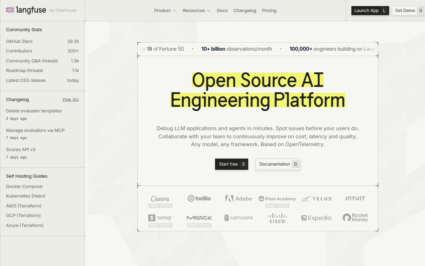
Task: Open the Contributors stat row
Action: [42, 51]
